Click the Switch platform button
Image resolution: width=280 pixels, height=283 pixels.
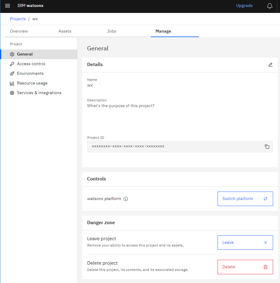click(245, 199)
